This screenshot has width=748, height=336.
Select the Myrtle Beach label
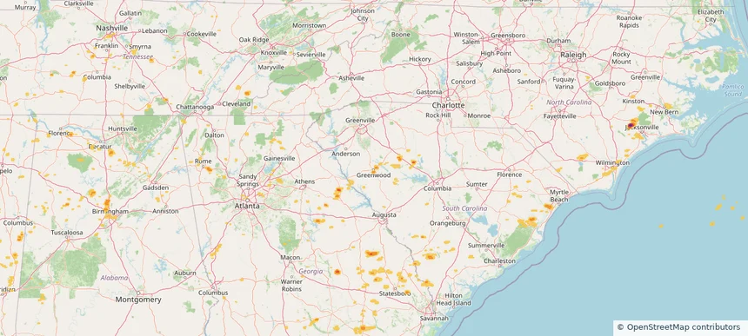[x=559, y=195]
